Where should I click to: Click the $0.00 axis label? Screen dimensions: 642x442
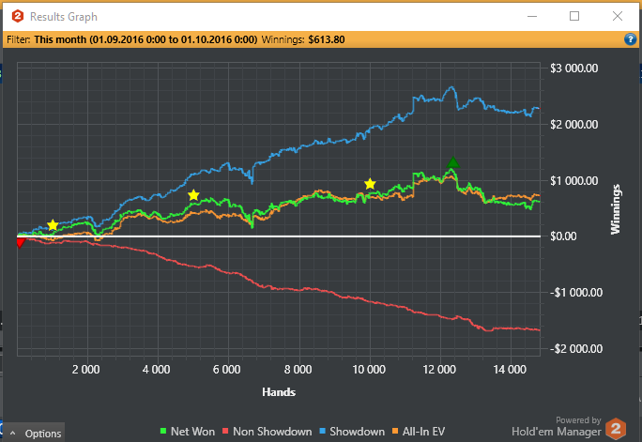point(563,236)
